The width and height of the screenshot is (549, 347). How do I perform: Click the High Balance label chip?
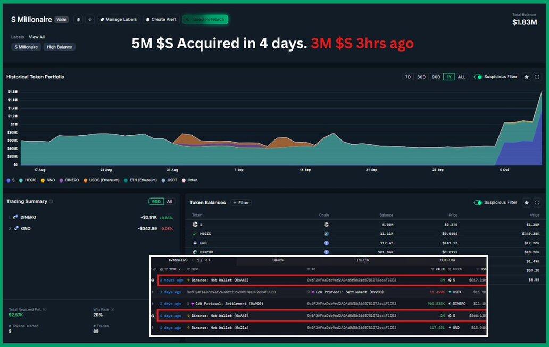[59, 47]
